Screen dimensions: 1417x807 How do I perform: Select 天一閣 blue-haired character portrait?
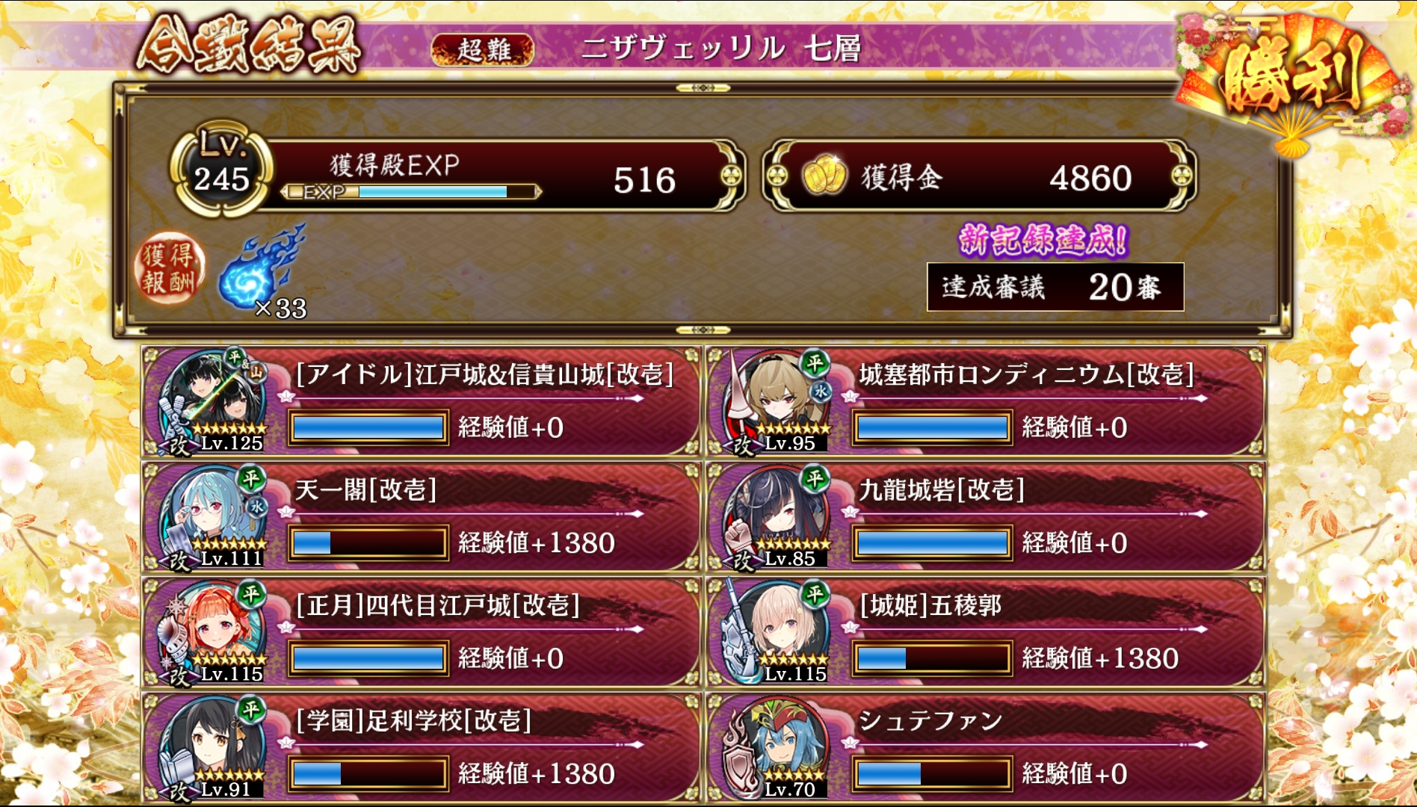coord(213,516)
